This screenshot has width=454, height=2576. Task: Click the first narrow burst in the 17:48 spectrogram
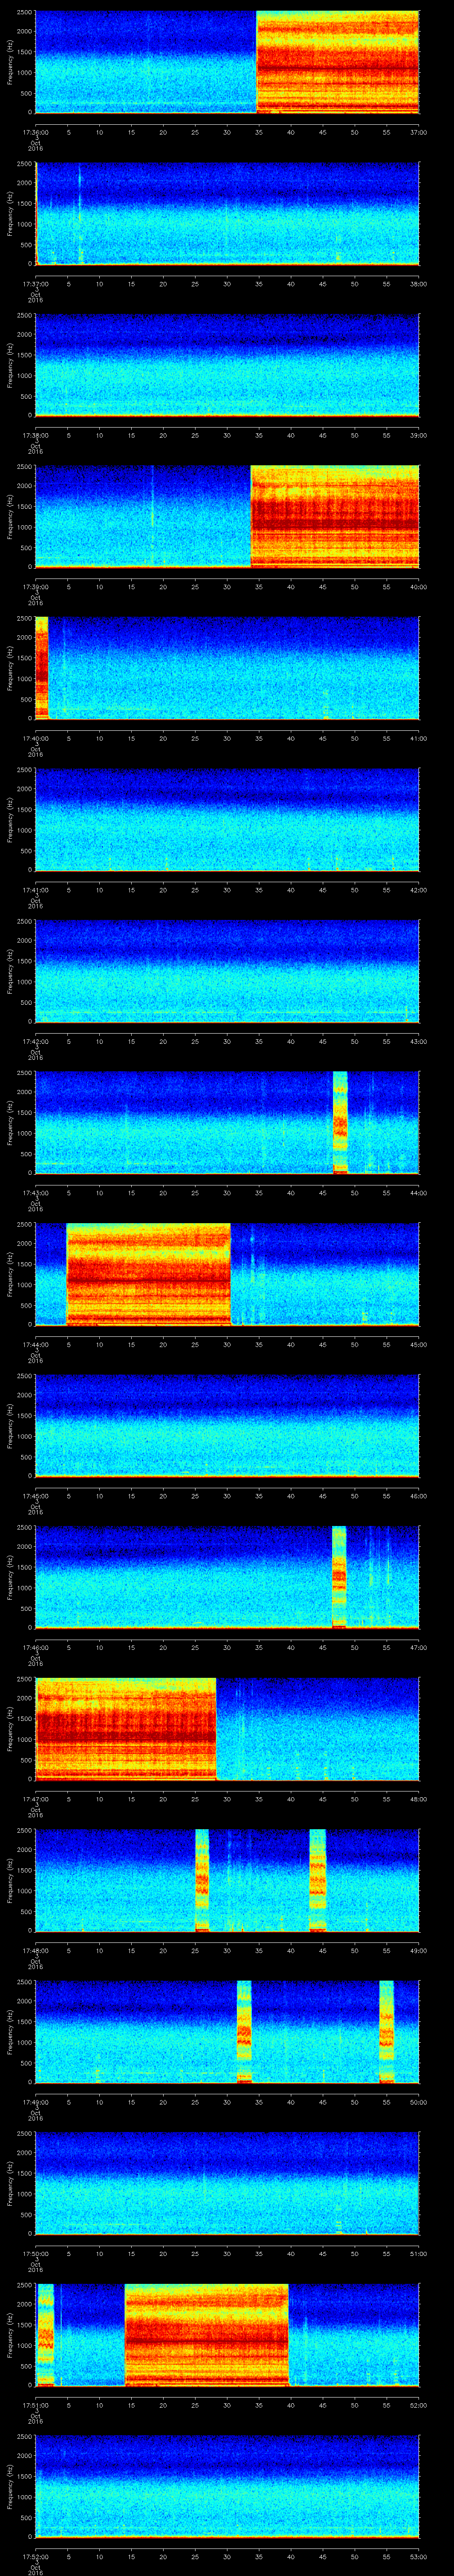(203, 1880)
